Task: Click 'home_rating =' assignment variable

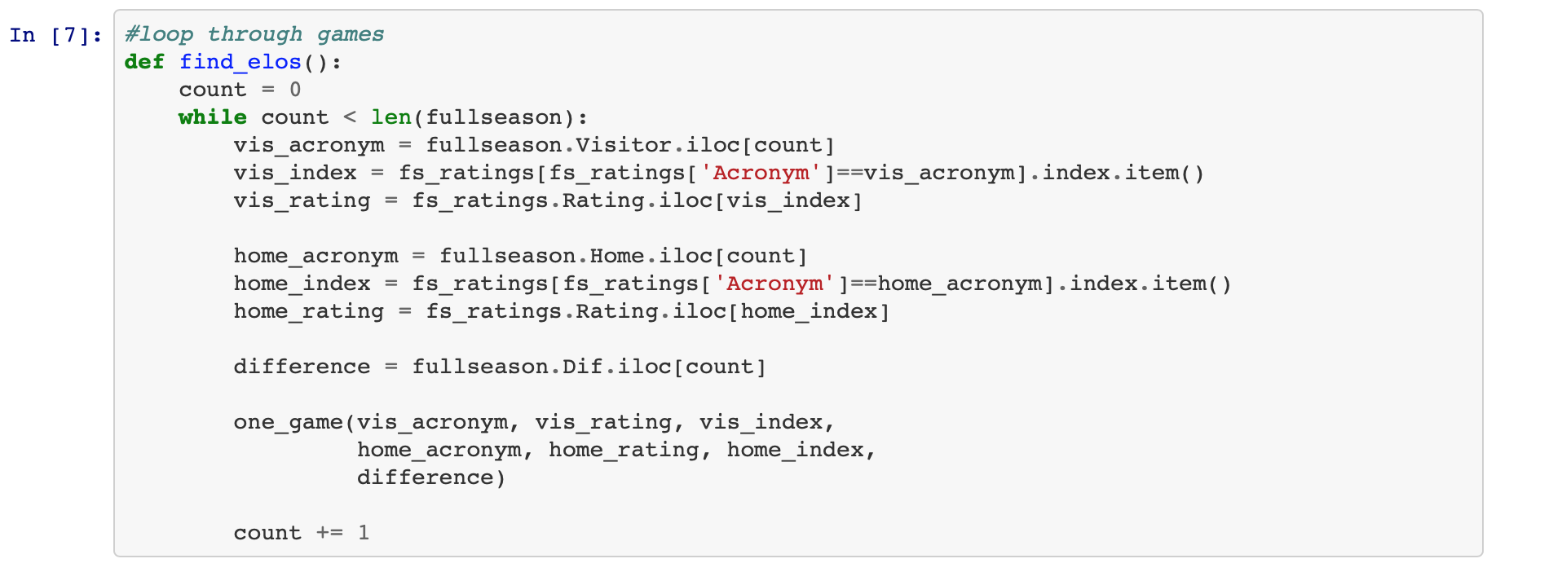Action: point(308,311)
